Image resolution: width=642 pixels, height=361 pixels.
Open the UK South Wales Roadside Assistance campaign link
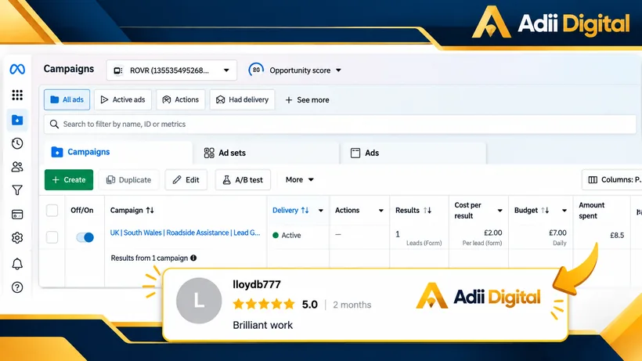point(185,233)
